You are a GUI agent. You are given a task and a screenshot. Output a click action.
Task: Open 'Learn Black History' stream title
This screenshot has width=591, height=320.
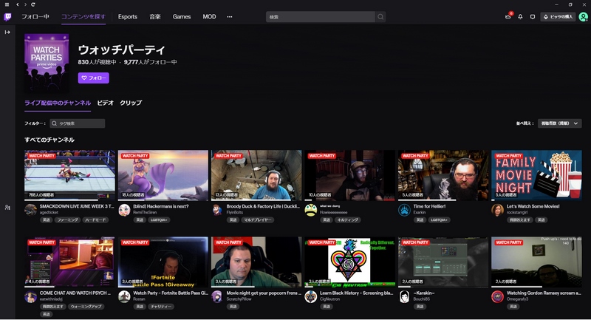tap(357, 293)
